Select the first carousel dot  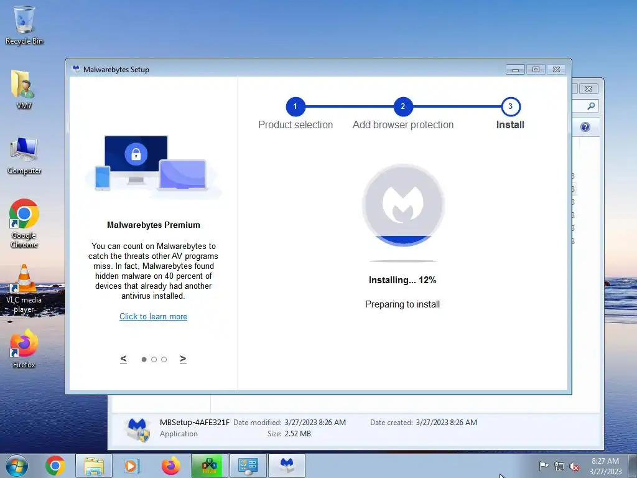(x=144, y=359)
